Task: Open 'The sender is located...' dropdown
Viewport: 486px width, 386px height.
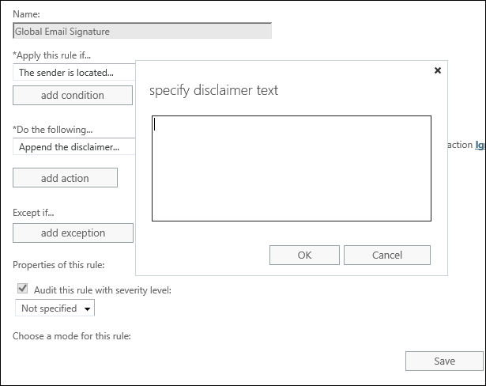Action: tap(74, 72)
